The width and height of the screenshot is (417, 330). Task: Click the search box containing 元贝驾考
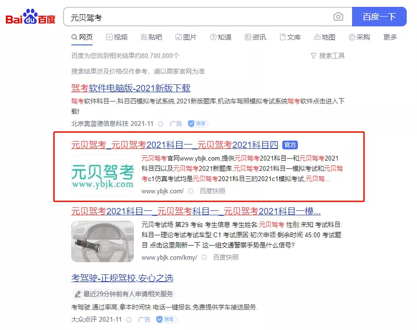click(x=198, y=17)
